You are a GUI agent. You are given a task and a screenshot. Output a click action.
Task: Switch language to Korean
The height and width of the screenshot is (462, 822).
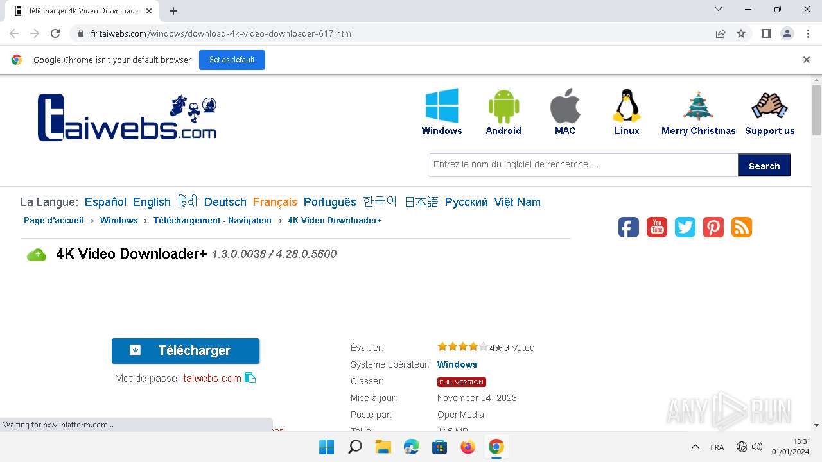pos(380,201)
